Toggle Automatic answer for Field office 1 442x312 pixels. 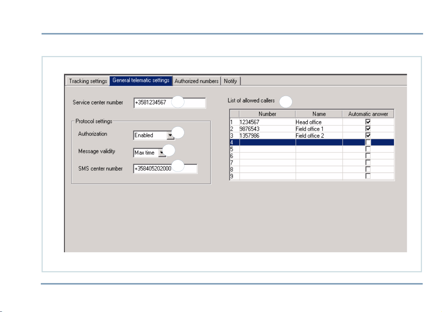(368, 129)
